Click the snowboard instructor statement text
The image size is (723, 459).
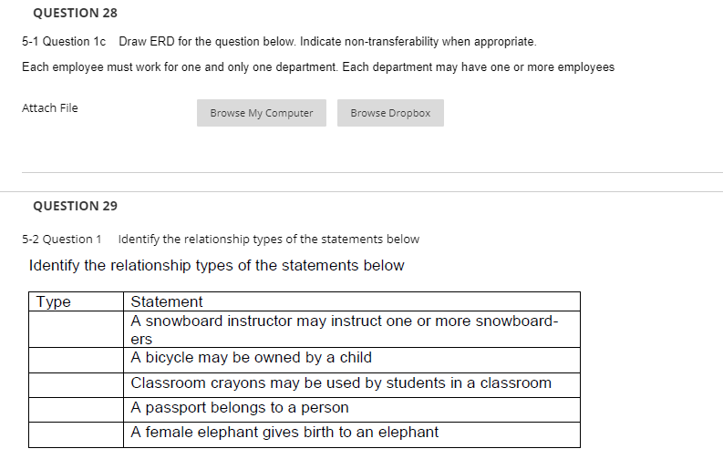tap(343, 321)
